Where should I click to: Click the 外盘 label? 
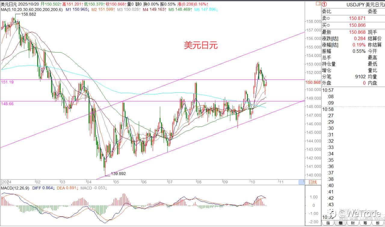click(327, 83)
